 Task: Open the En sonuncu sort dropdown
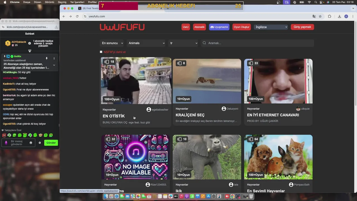(x=112, y=43)
